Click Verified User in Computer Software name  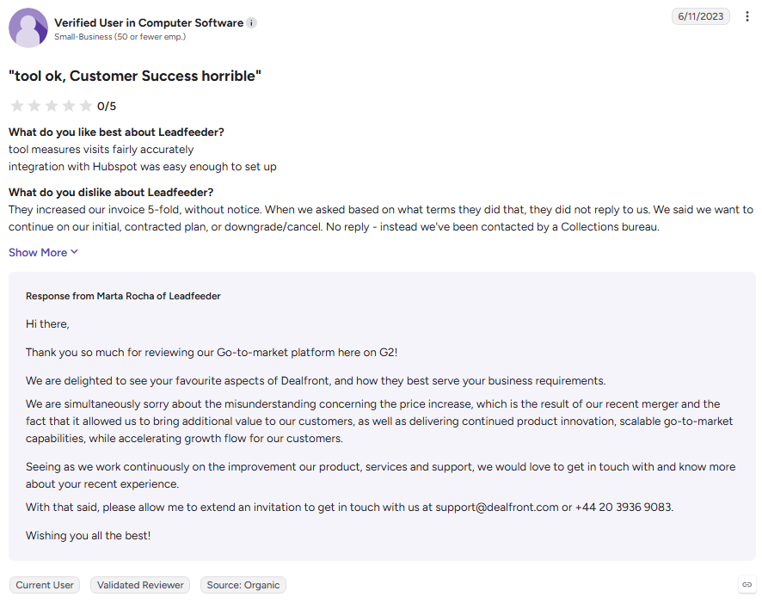(x=149, y=23)
